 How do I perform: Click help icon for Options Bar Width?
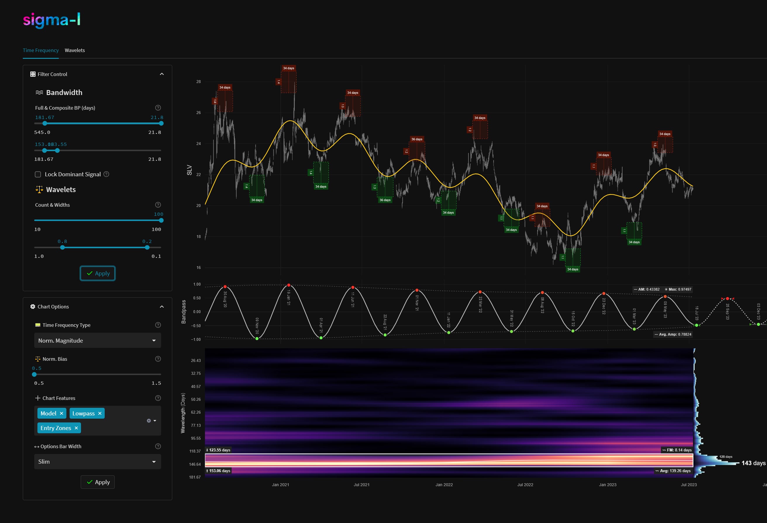coord(158,446)
